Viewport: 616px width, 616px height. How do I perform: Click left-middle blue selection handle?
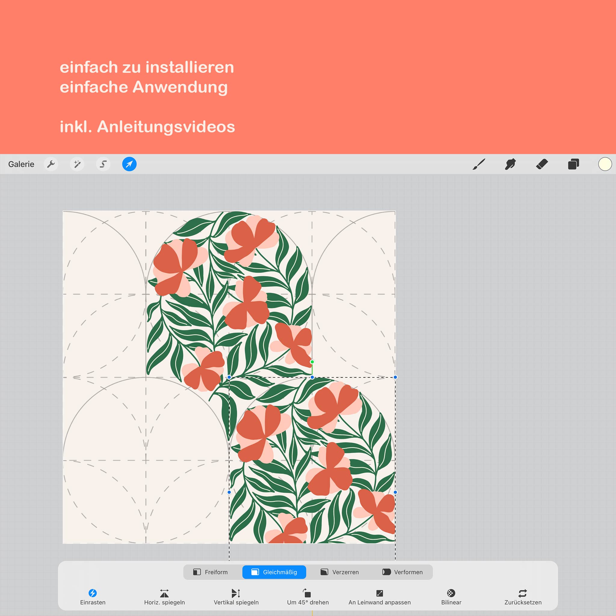click(229, 492)
